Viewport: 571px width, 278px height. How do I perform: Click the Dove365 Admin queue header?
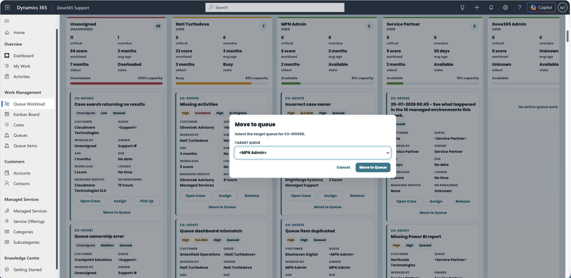pyautogui.click(x=509, y=24)
